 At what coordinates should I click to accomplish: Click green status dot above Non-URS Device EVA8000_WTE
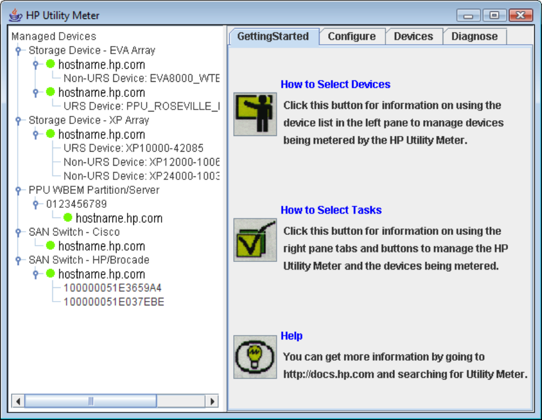50,64
